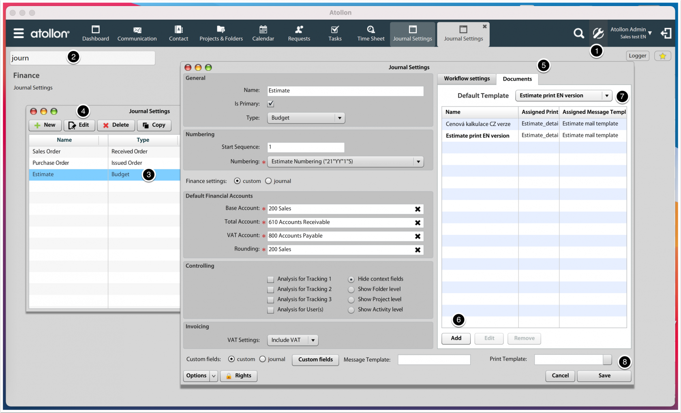Toggle the Is Primary checkbox
This screenshot has height=413, width=681.
[271, 104]
